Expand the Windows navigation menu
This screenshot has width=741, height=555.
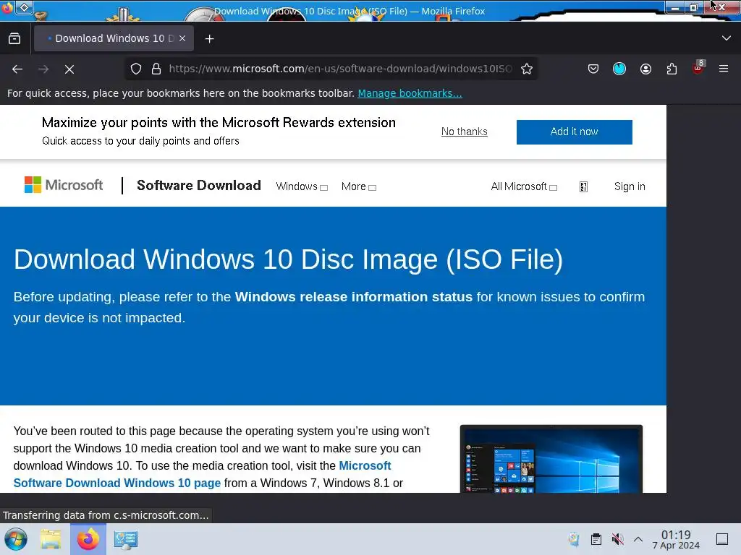point(302,187)
